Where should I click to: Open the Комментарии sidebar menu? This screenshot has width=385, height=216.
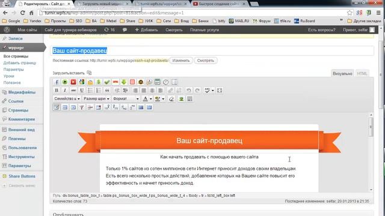tap(22, 119)
